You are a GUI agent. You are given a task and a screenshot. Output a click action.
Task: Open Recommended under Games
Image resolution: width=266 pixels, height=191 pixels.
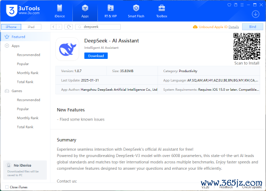(28, 100)
